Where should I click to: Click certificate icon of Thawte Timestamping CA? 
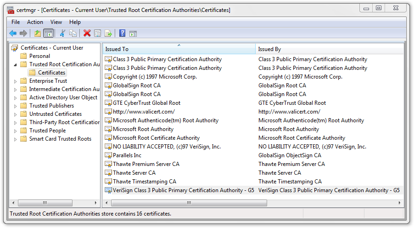point(108,182)
